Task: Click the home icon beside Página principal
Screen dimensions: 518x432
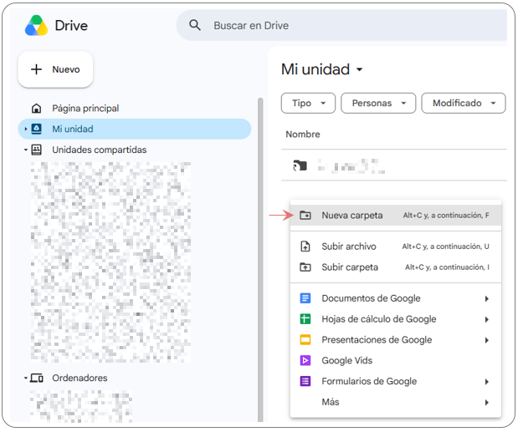Action: click(x=36, y=108)
